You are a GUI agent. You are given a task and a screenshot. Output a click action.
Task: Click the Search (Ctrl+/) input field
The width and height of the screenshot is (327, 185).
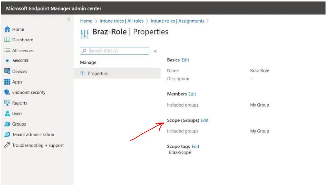click(118, 51)
